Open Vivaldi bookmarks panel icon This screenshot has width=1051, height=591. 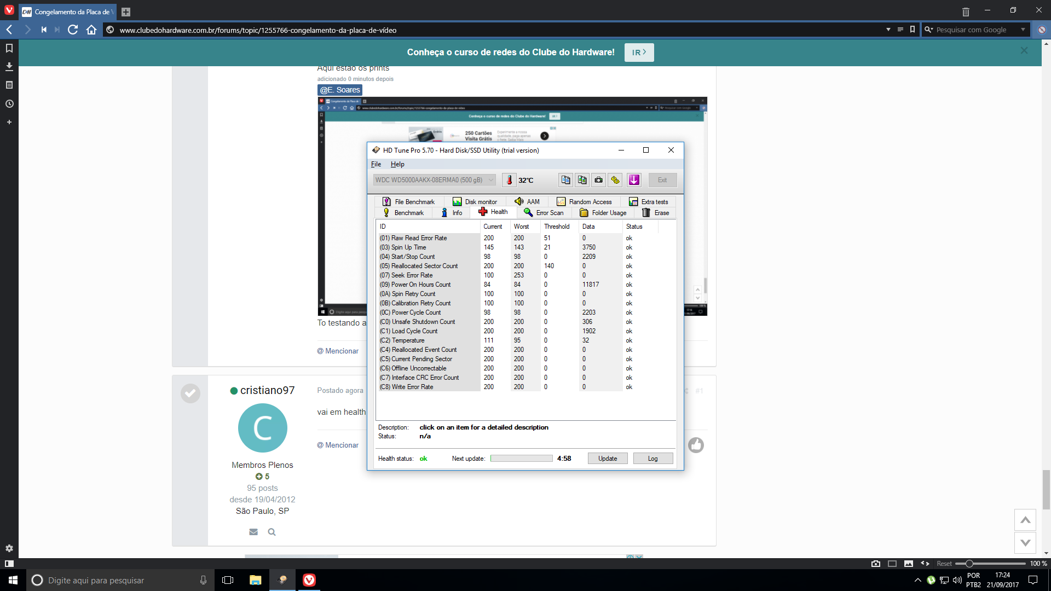click(9, 48)
